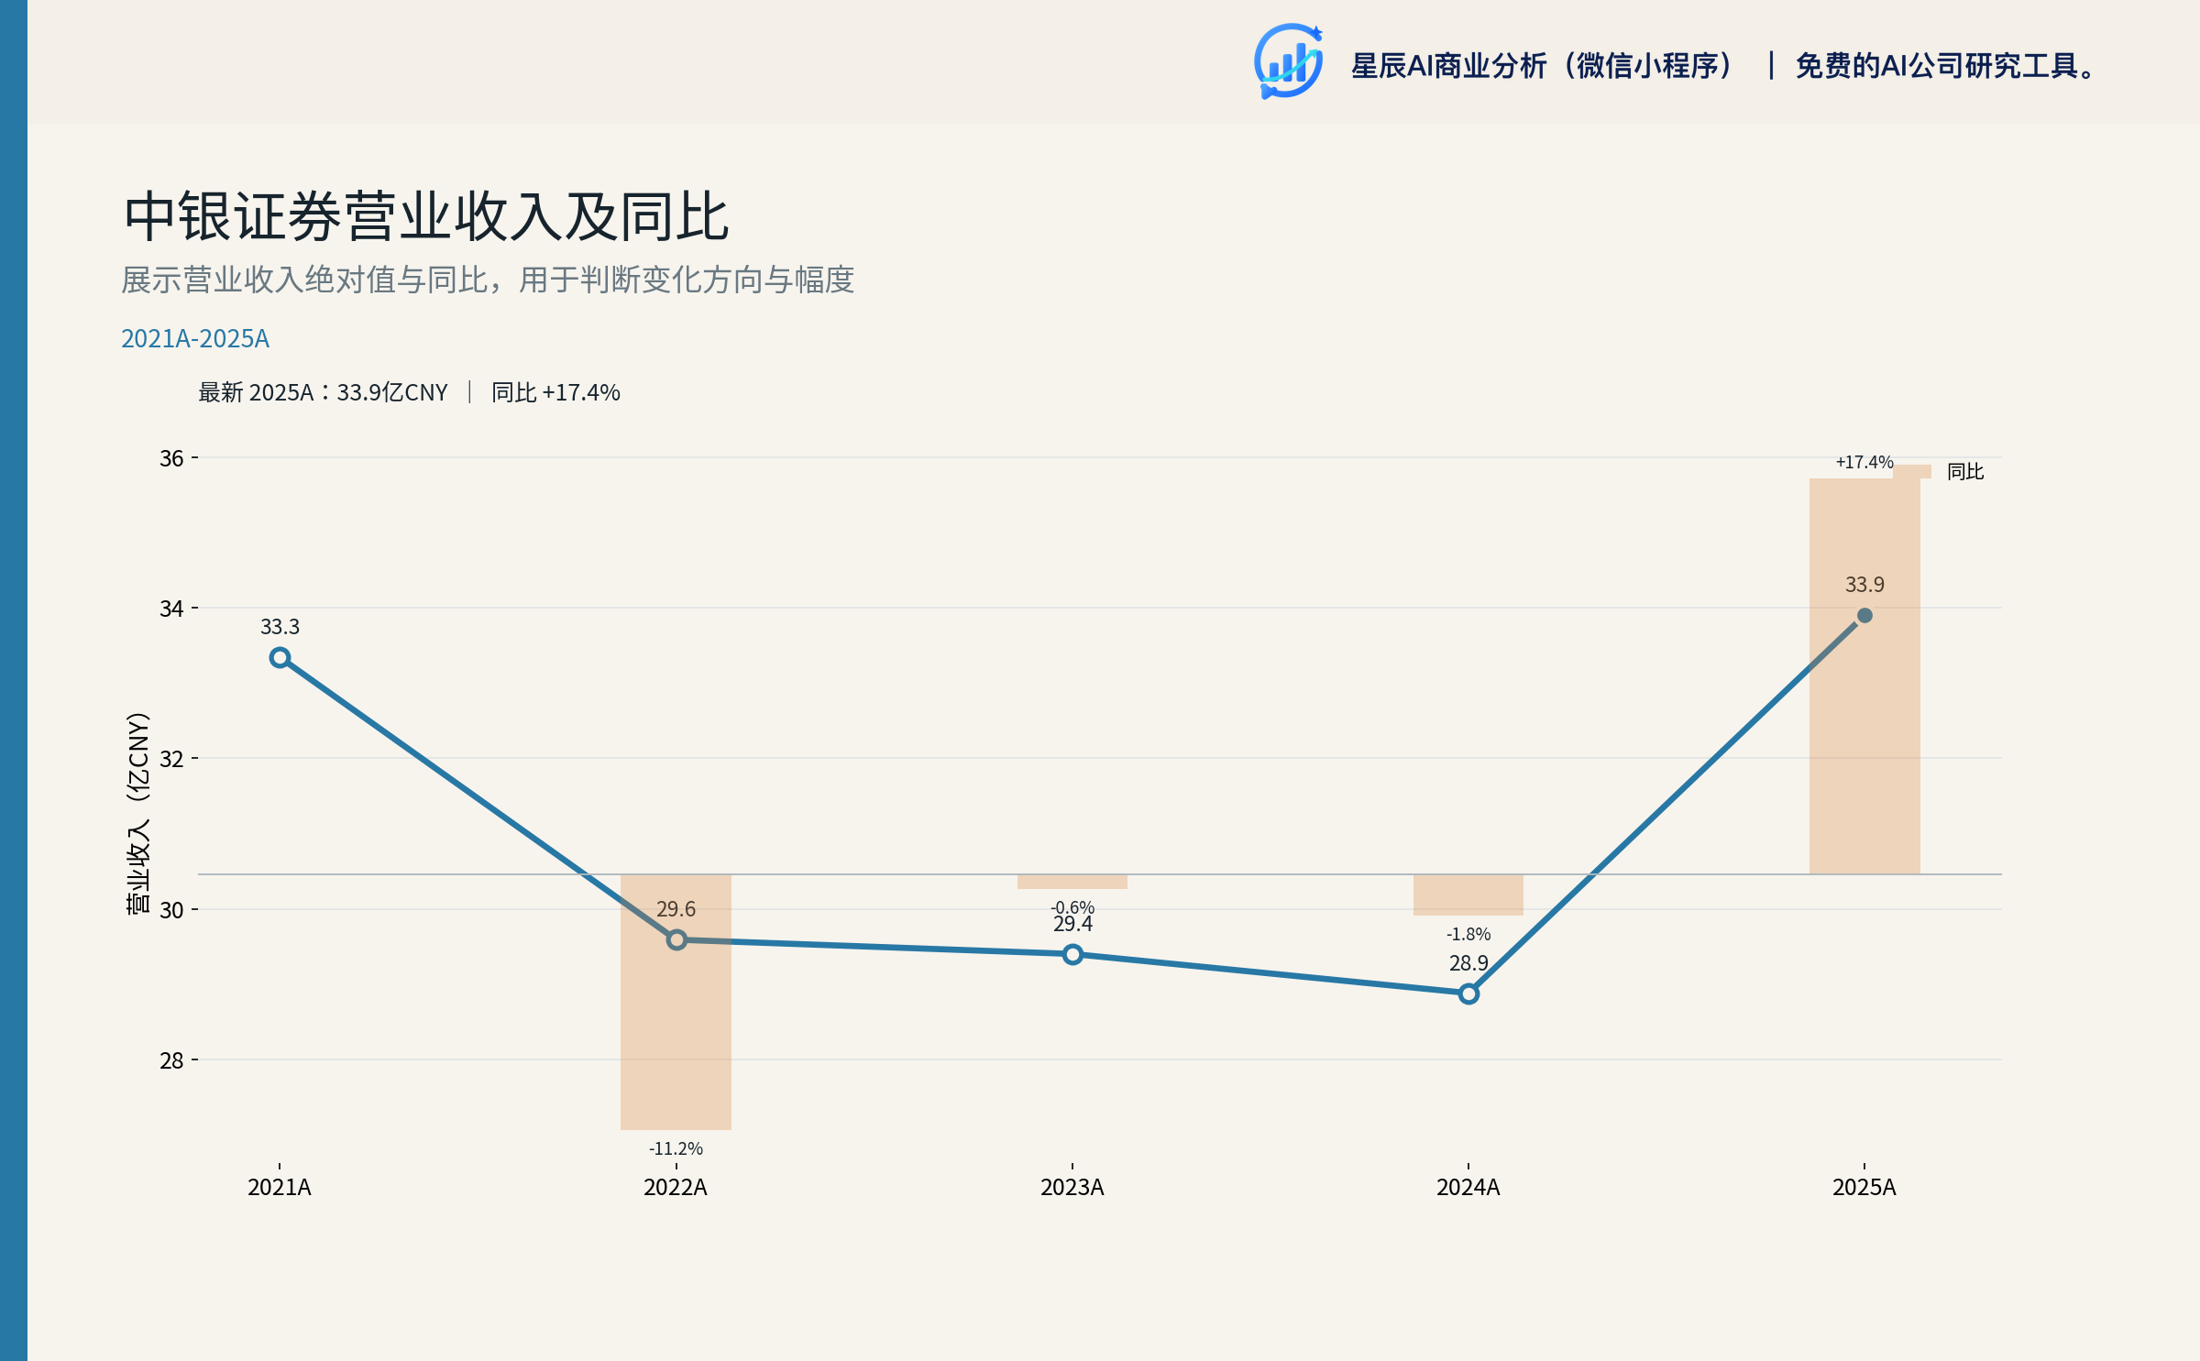This screenshot has height=1361, width=2200.
Task: Click the 30 y-axis tick label
Action: click(x=171, y=910)
